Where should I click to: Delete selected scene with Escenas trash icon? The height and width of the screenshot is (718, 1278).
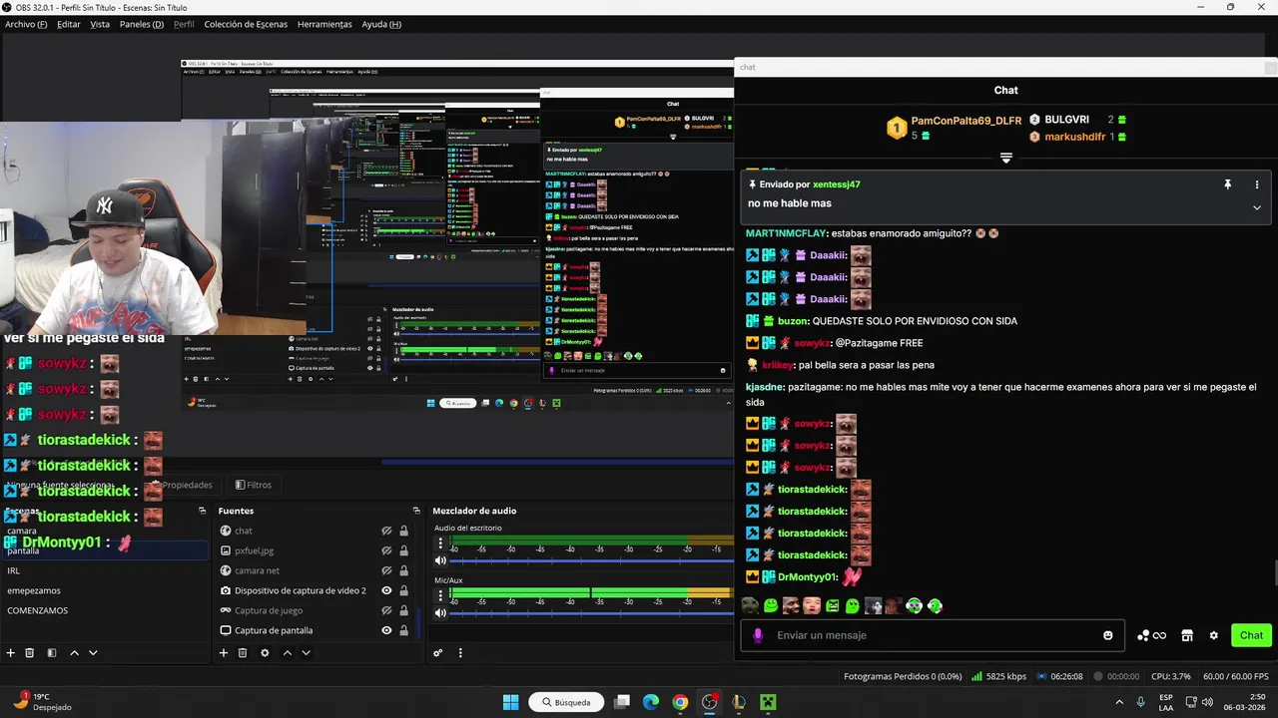click(x=30, y=653)
